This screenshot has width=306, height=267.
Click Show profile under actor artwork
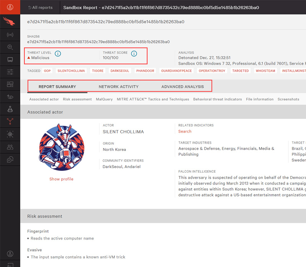pyautogui.click(x=61, y=179)
